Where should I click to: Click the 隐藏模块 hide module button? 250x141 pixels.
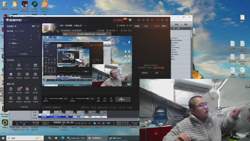point(145,73)
